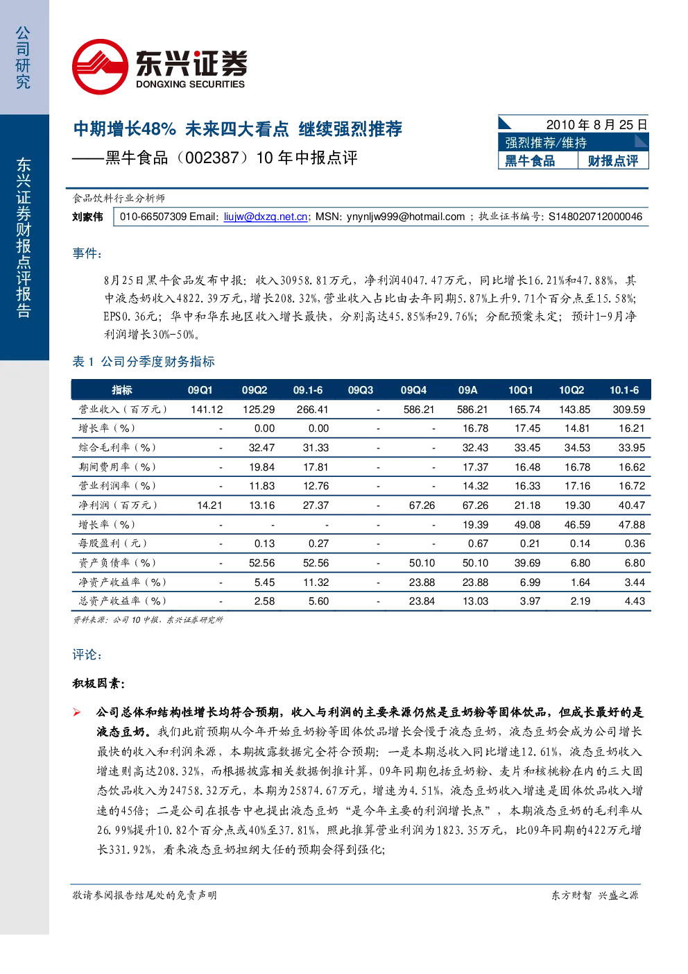The height and width of the screenshot is (974, 688).
Task: Click the row label '每股盈利（元）'
Action: [x=112, y=544]
